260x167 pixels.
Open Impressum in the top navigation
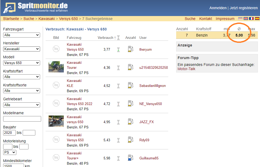[225, 19]
